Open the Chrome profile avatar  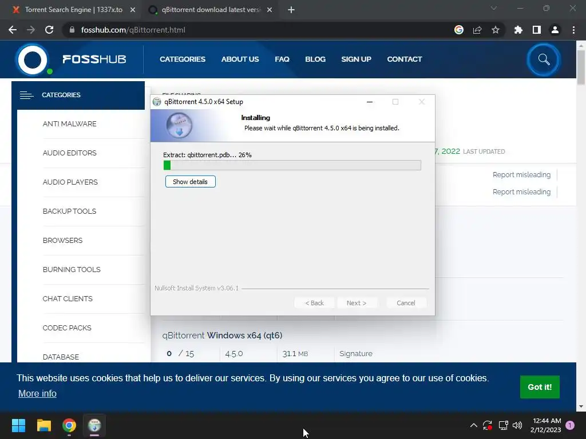tap(555, 30)
